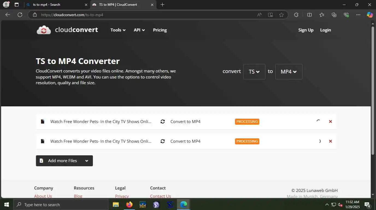Image resolution: width=376 pixels, height=210 pixels.
Task: Close the 'TS to MP4 | CloudConvert' tab
Action: (x=152, y=5)
